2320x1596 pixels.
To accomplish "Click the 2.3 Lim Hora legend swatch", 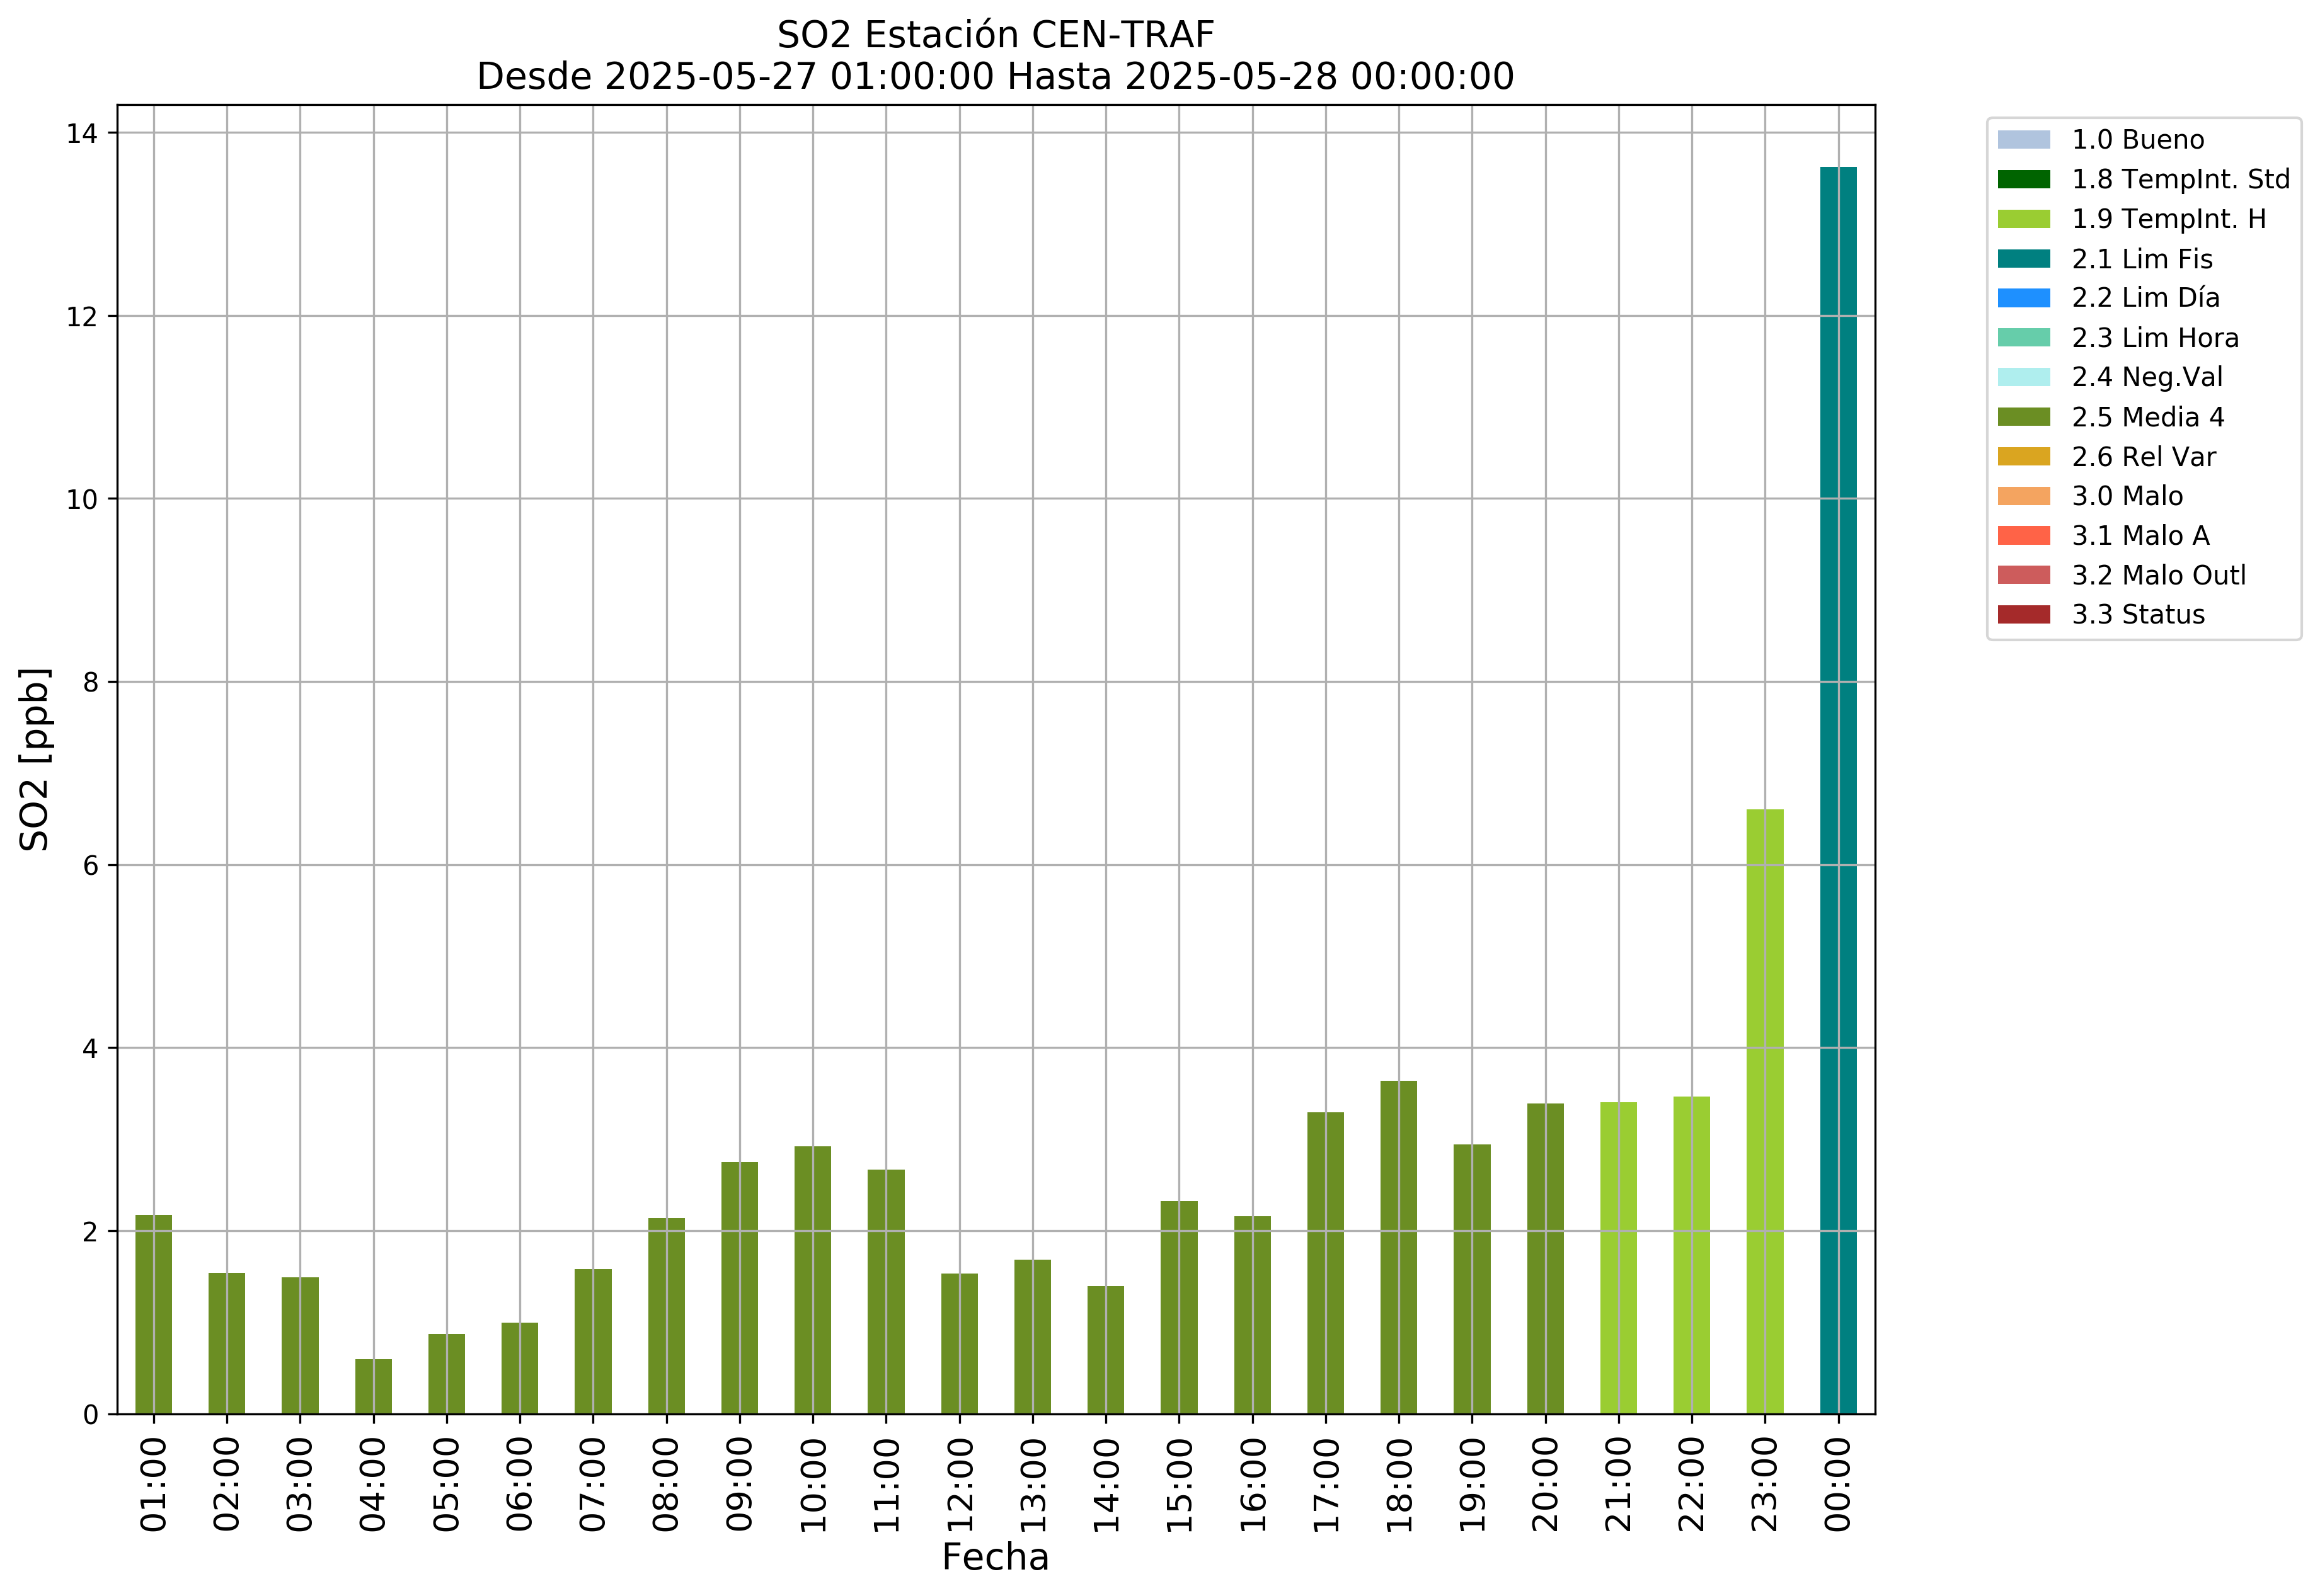I will click(2023, 338).
